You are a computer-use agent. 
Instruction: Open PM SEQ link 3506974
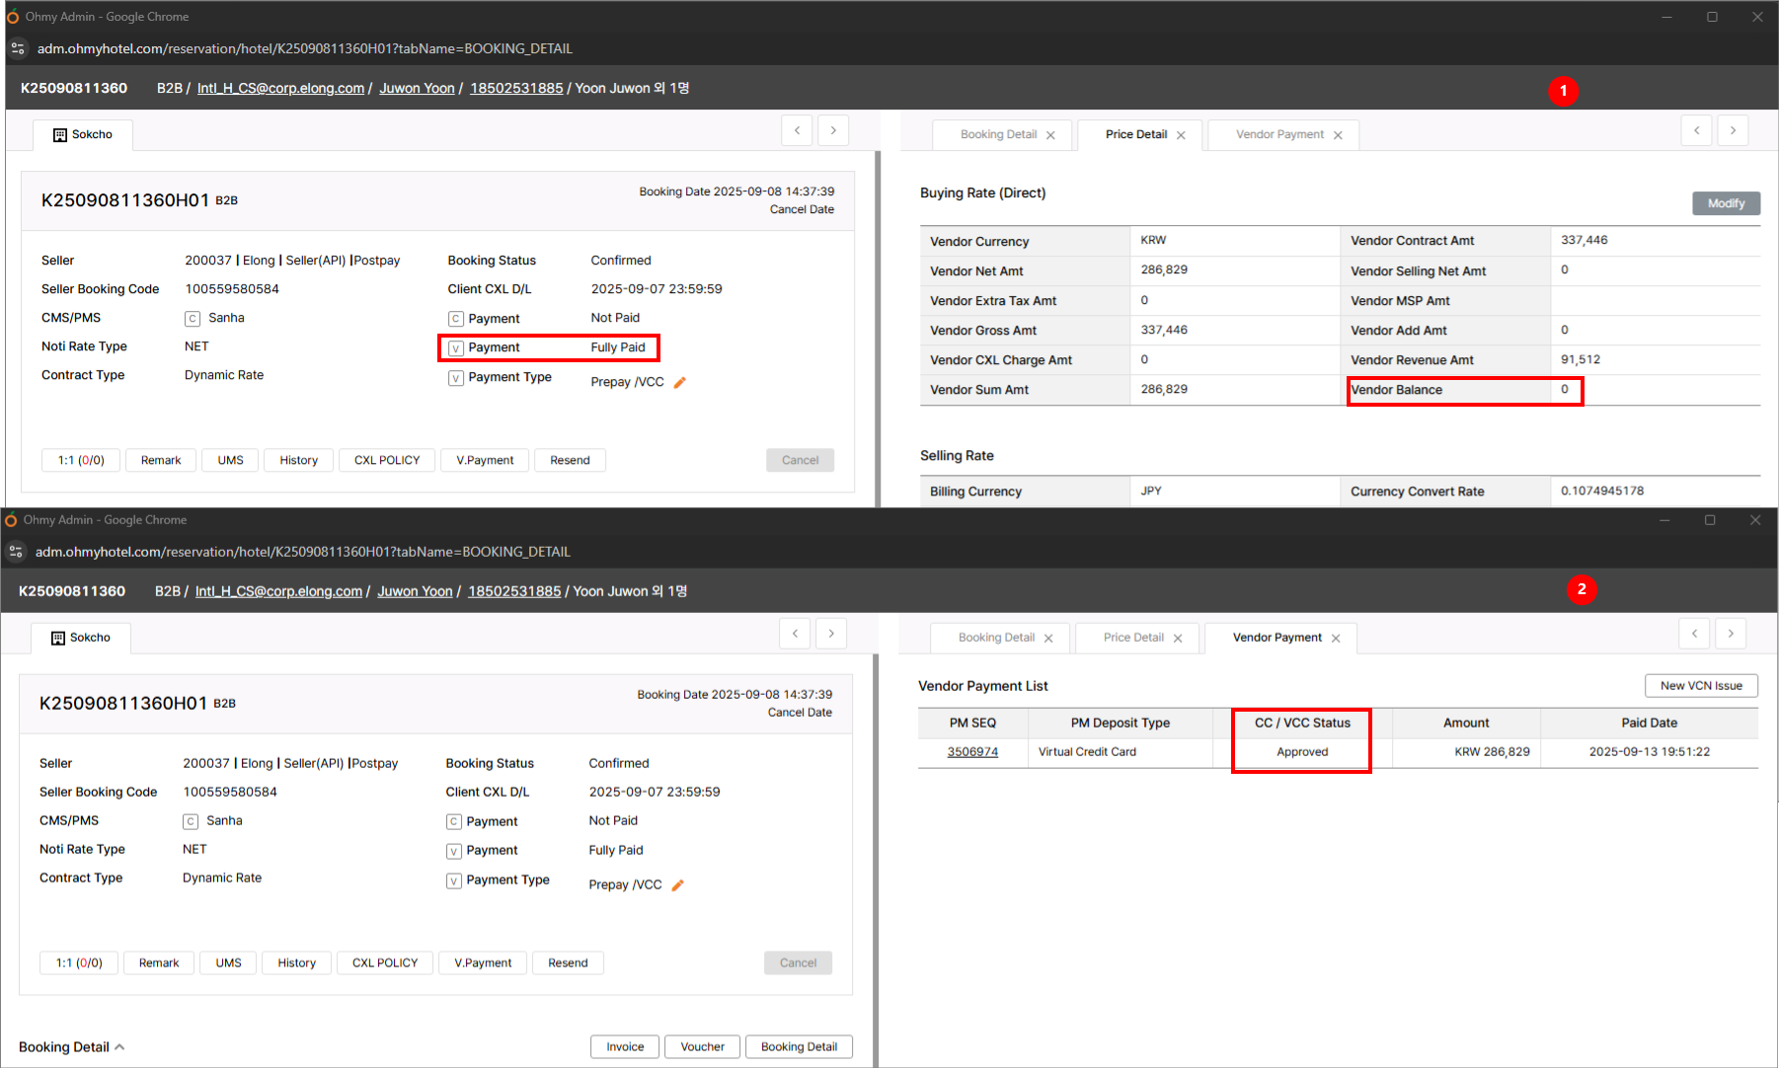pos(972,752)
